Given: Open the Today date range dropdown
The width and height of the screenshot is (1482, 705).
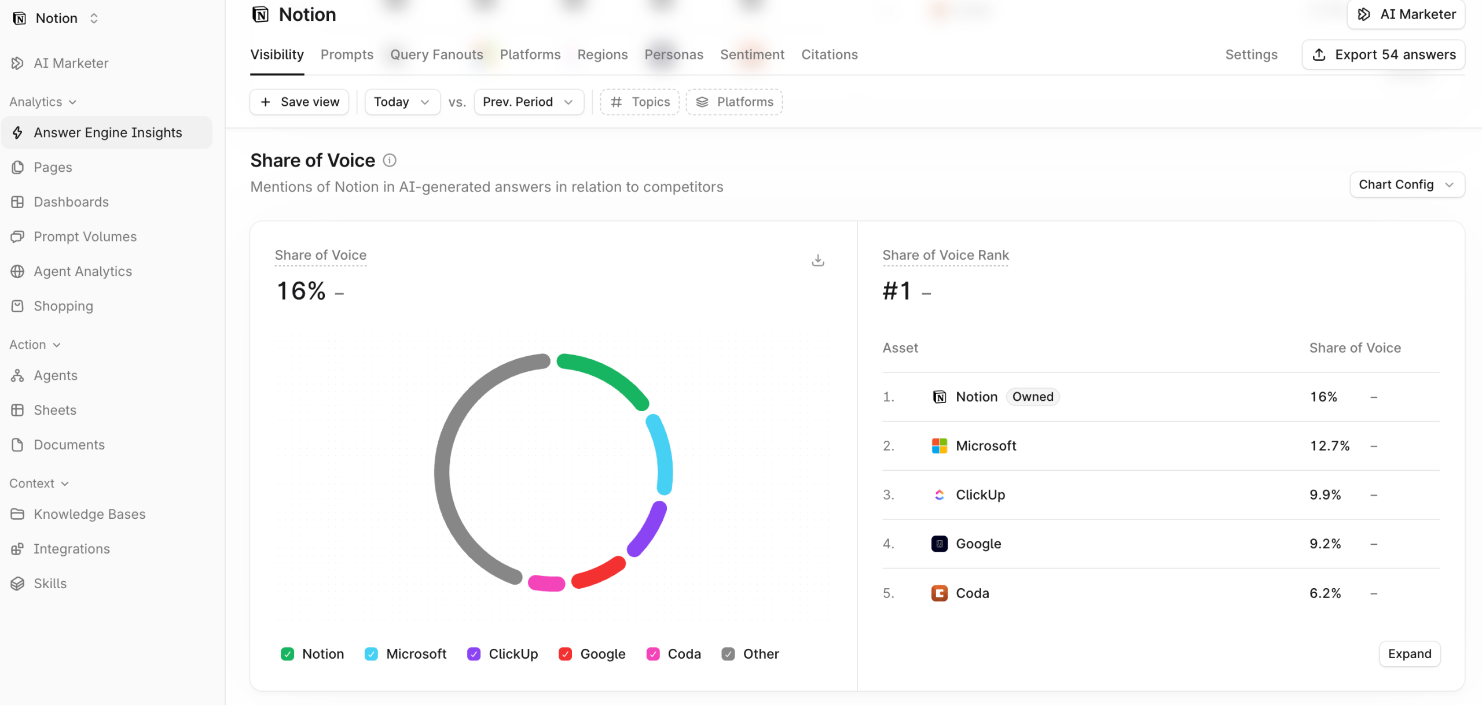Looking at the screenshot, I should [x=402, y=102].
